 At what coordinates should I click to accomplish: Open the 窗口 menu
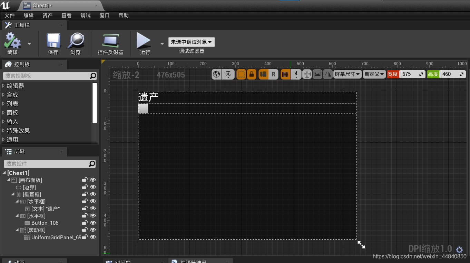coord(105,16)
